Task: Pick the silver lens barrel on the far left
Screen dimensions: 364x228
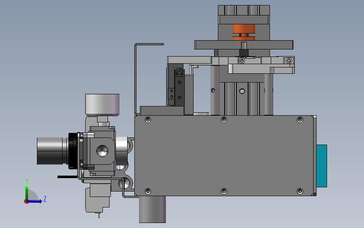Action: (52, 151)
